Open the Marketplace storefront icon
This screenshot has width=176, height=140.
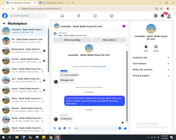[x=112, y=16]
